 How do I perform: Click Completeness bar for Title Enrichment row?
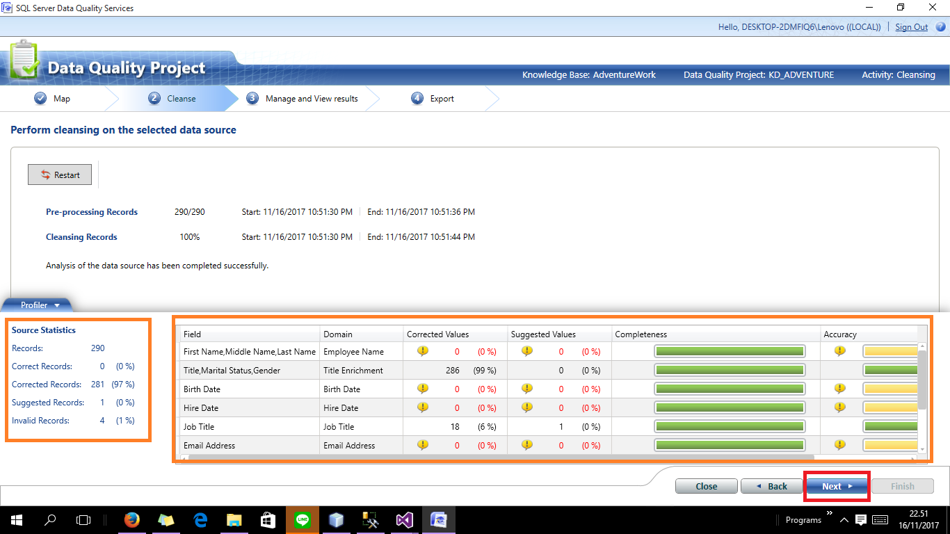[730, 370]
